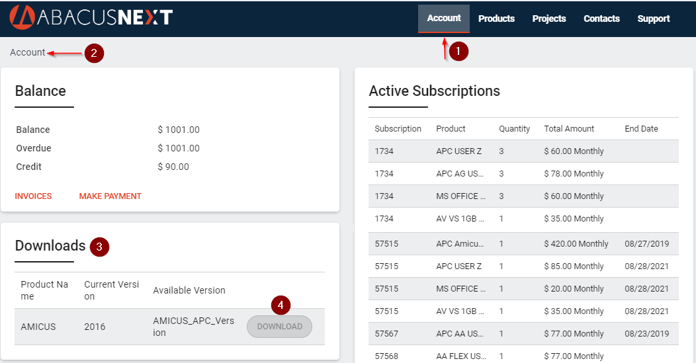
Task: Select the APC AG US... row
Action: point(523,173)
